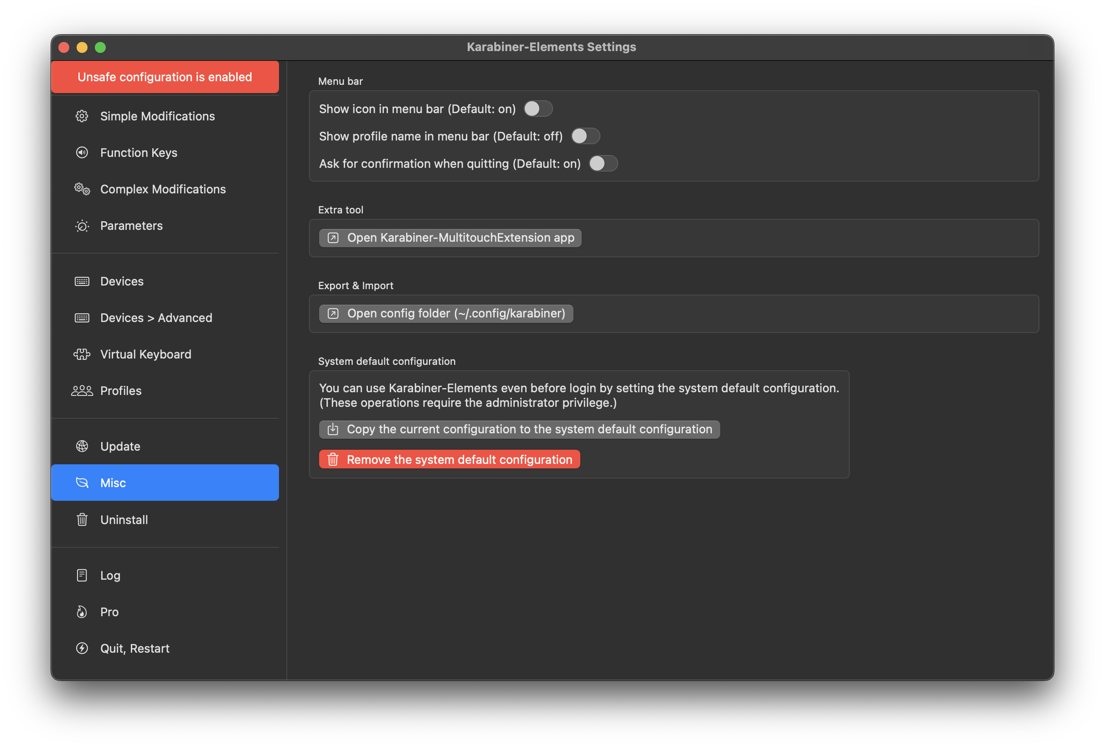The height and width of the screenshot is (748, 1105).
Task: Click the Profiles people icon
Action: (x=82, y=391)
